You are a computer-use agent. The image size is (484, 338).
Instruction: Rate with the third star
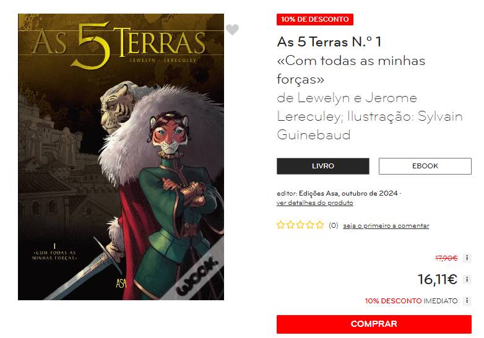[300, 225]
